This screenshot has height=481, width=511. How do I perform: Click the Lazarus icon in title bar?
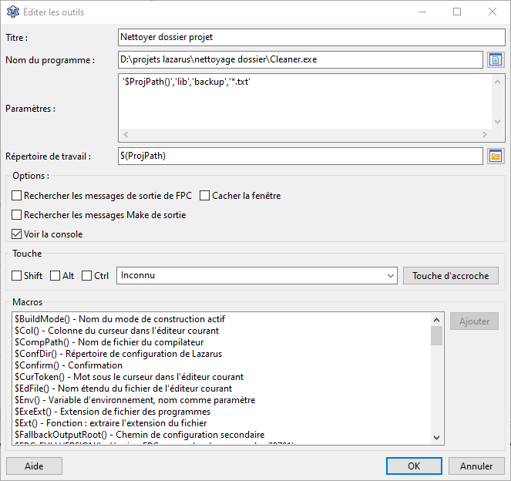coord(12,12)
